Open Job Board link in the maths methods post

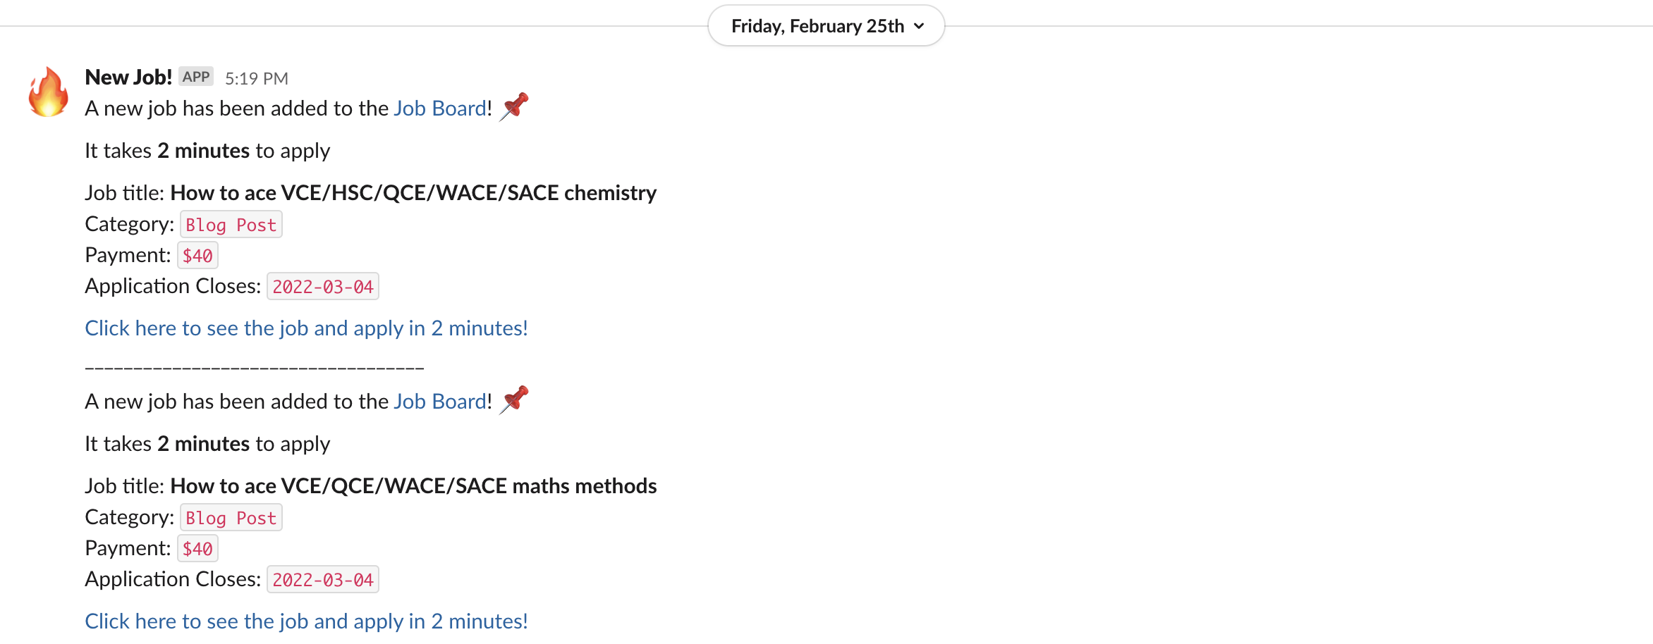[x=440, y=402]
